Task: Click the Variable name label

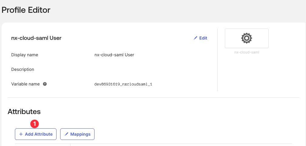Action: point(25,84)
